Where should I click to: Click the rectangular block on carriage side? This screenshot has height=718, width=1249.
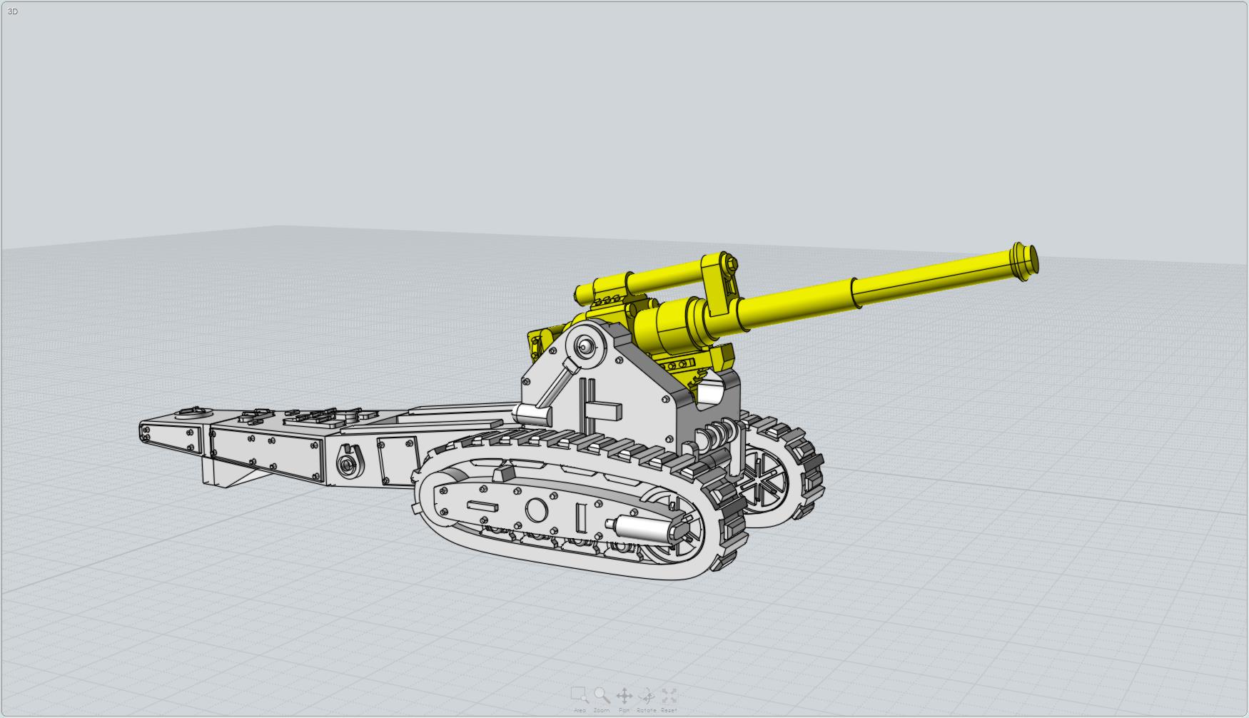606,412
